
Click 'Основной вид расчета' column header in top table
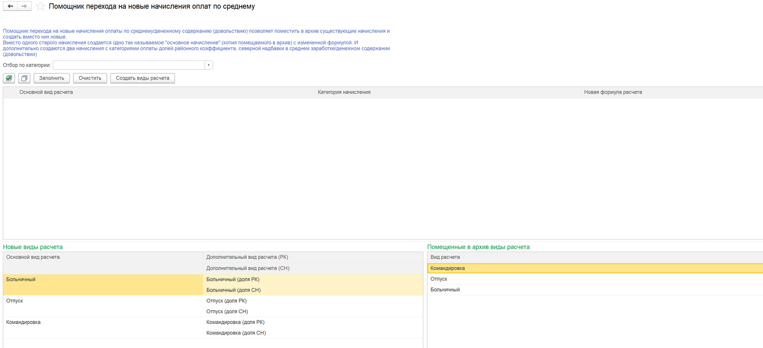[x=46, y=92]
